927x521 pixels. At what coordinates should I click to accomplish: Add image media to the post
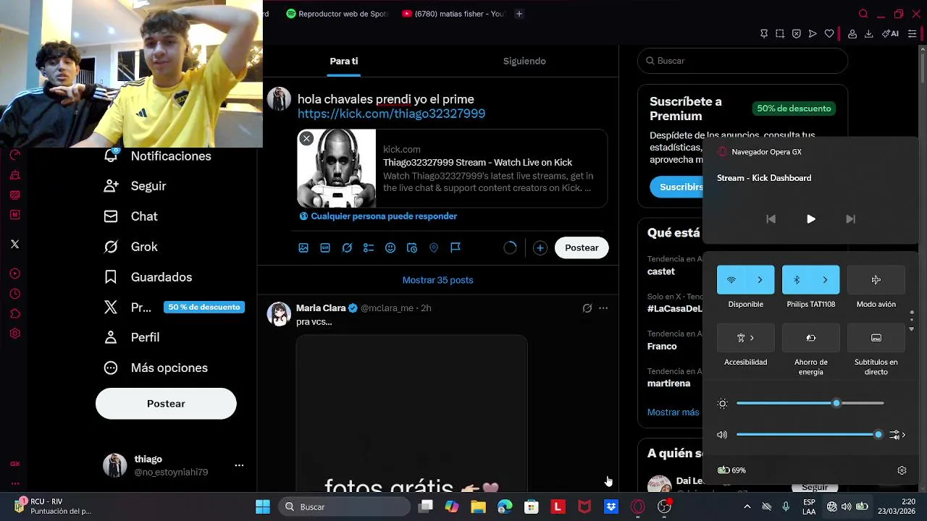click(303, 247)
